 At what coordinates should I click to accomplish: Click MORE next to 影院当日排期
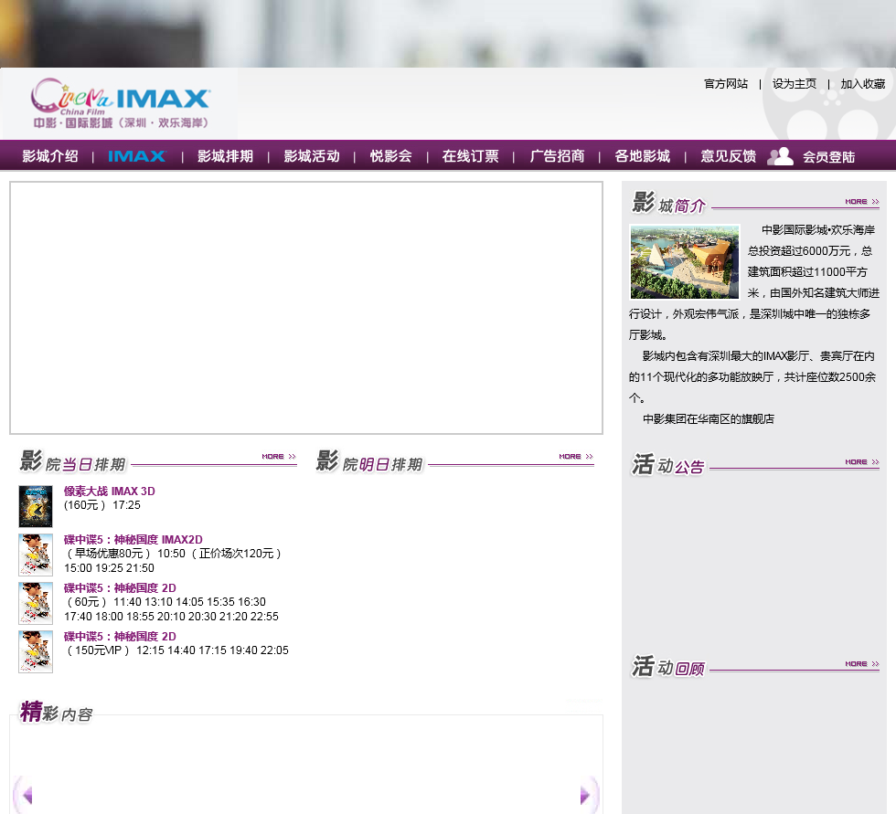279,457
